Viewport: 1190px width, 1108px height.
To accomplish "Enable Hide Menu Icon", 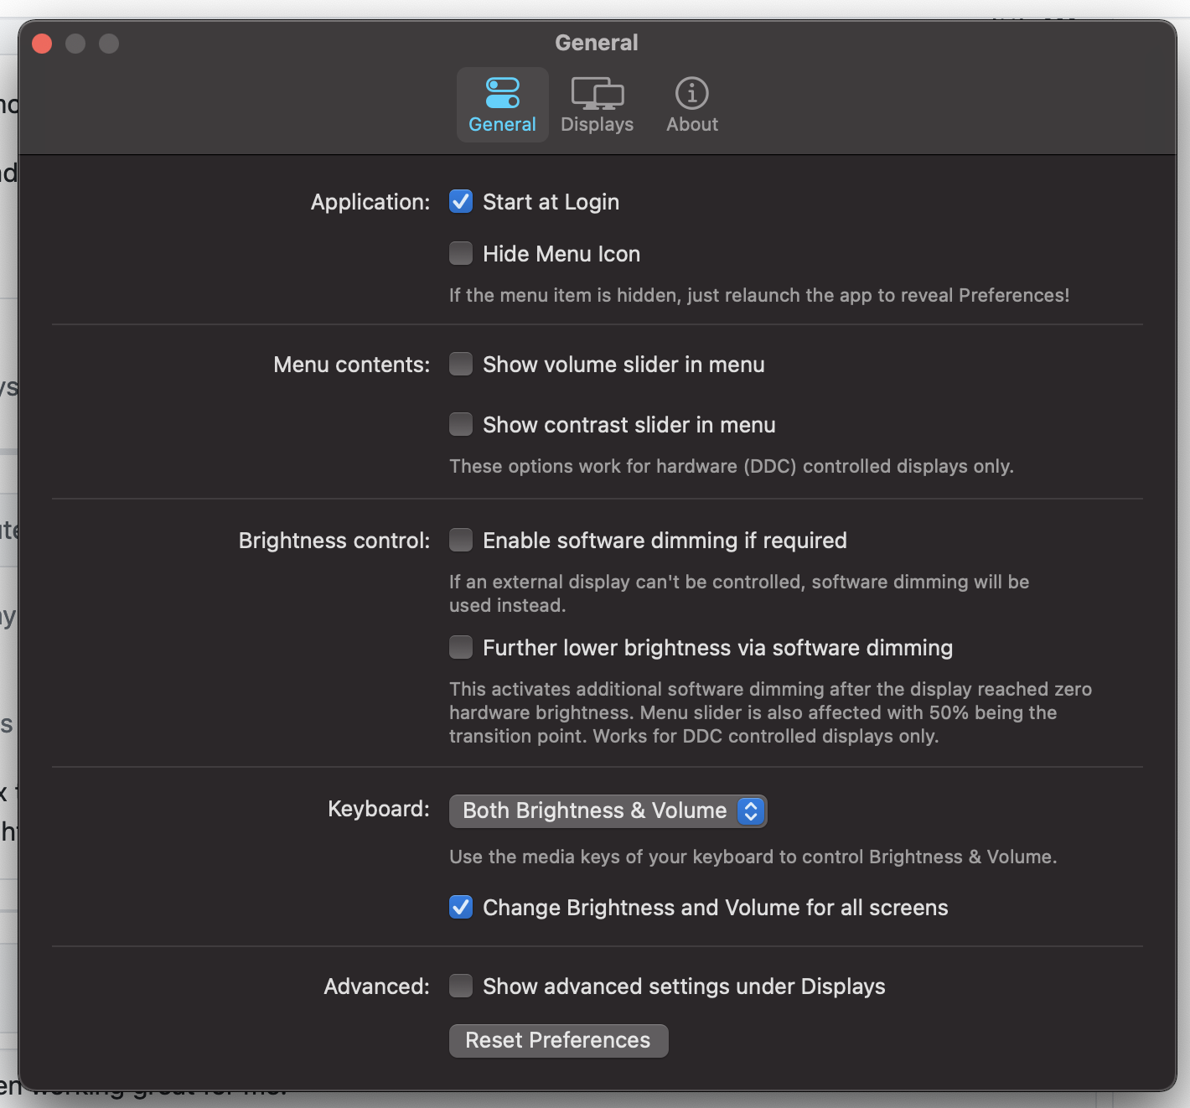I will click(x=460, y=253).
